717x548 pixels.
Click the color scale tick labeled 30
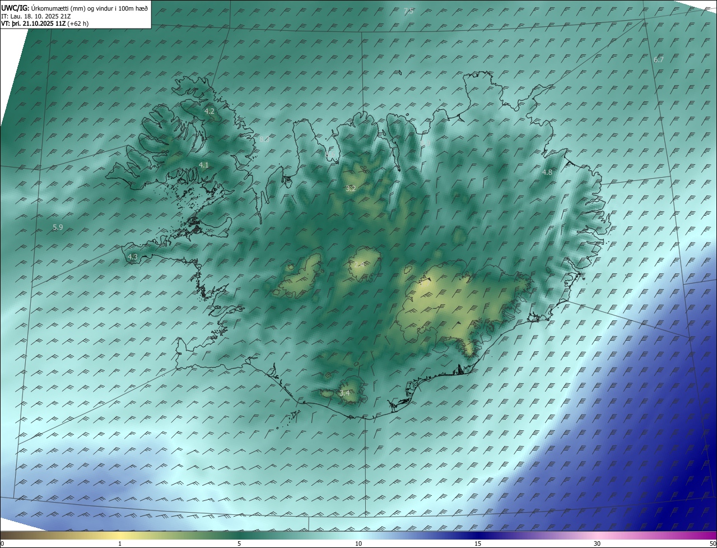pos(597,544)
